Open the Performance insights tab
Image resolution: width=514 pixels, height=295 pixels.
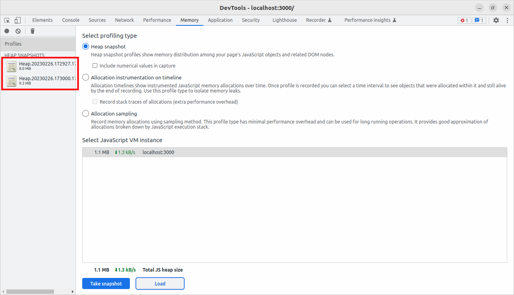click(370, 20)
